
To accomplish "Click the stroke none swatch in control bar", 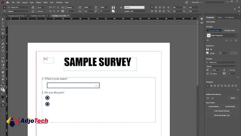I will tap(113, 11).
